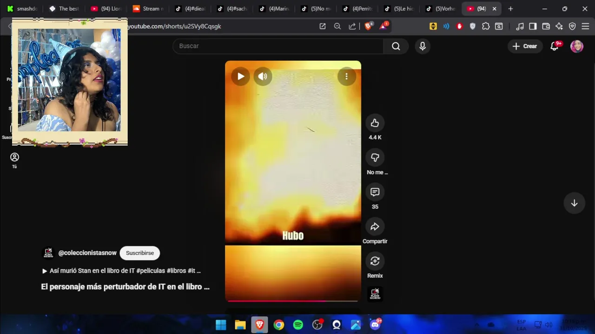Click the browser share icon in address bar

tap(352, 26)
